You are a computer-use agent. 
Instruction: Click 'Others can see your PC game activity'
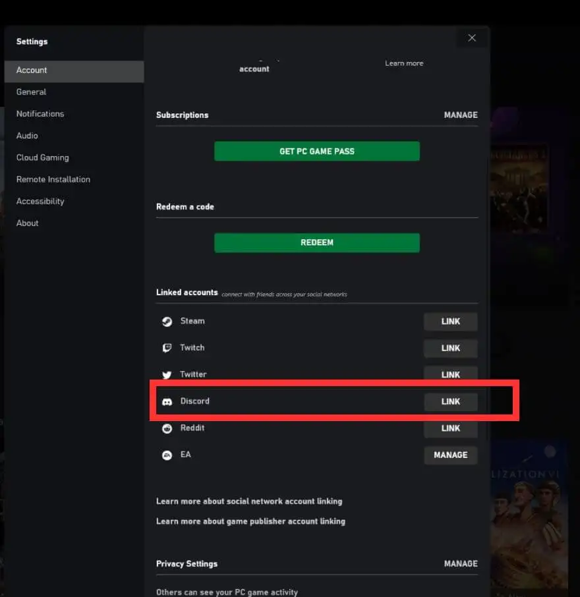pyautogui.click(x=227, y=592)
